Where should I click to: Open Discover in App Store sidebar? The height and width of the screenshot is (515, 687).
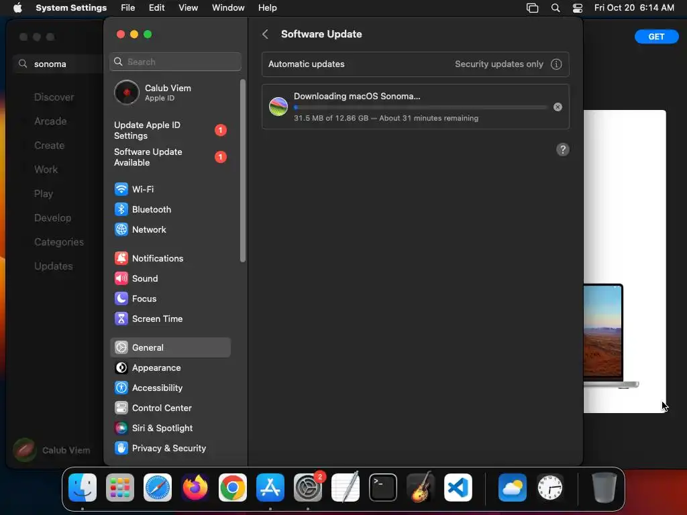coord(54,97)
